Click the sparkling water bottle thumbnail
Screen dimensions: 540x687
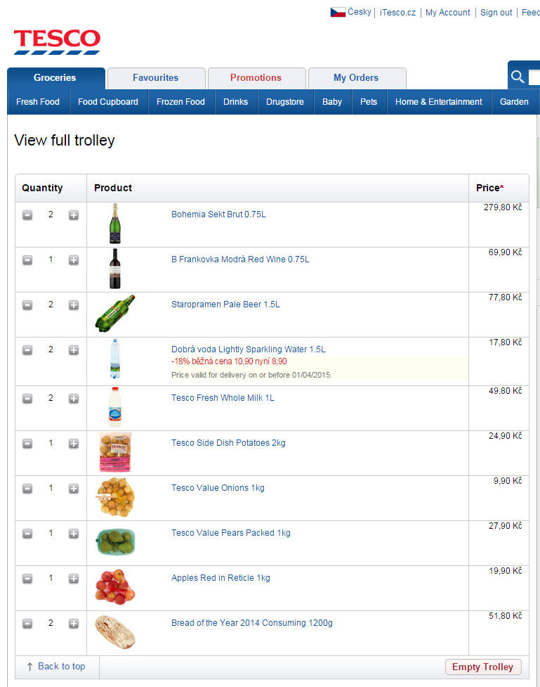(115, 359)
